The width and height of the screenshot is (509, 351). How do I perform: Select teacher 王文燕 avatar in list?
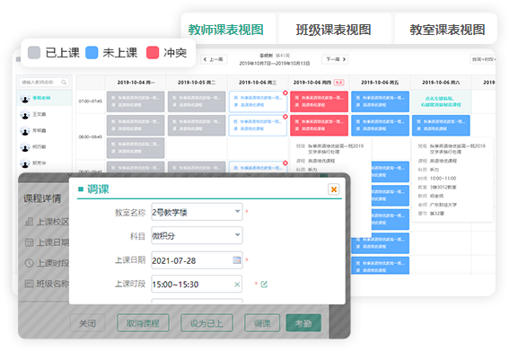point(24,114)
